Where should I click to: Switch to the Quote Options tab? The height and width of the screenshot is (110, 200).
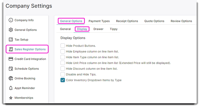pyautogui.click(x=154, y=21)
